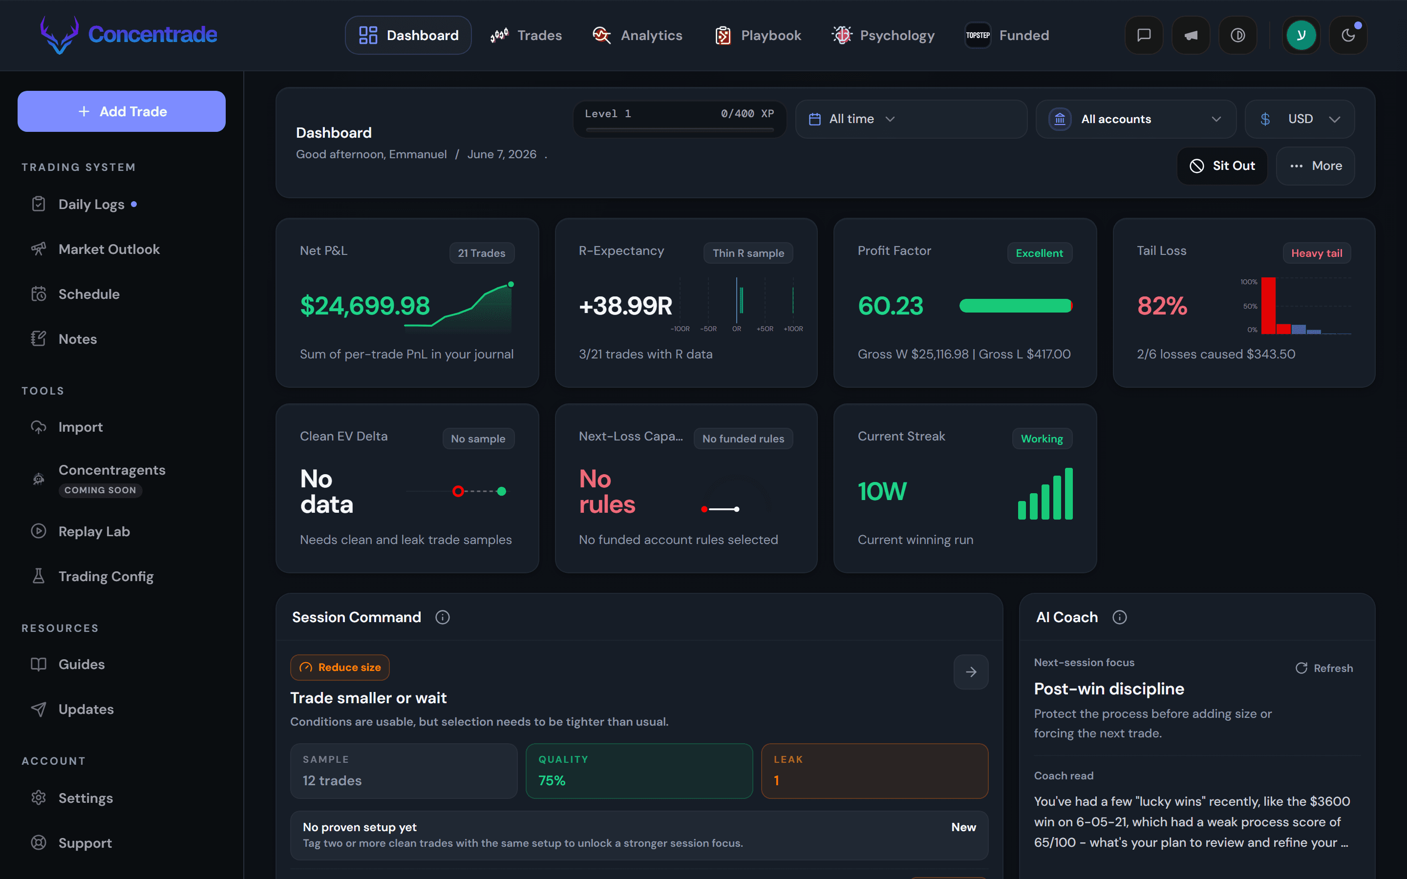Click the SAMPLE 12 trades tile

point(404,771)
